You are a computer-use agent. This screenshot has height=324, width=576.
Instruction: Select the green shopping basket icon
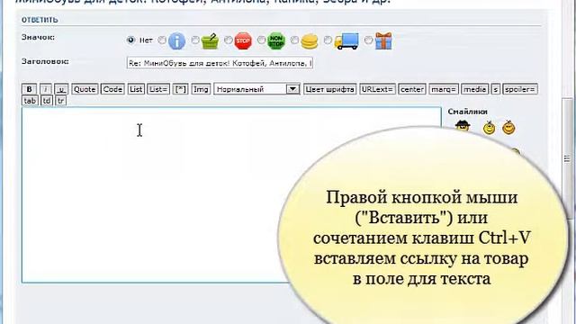point(210,41)
